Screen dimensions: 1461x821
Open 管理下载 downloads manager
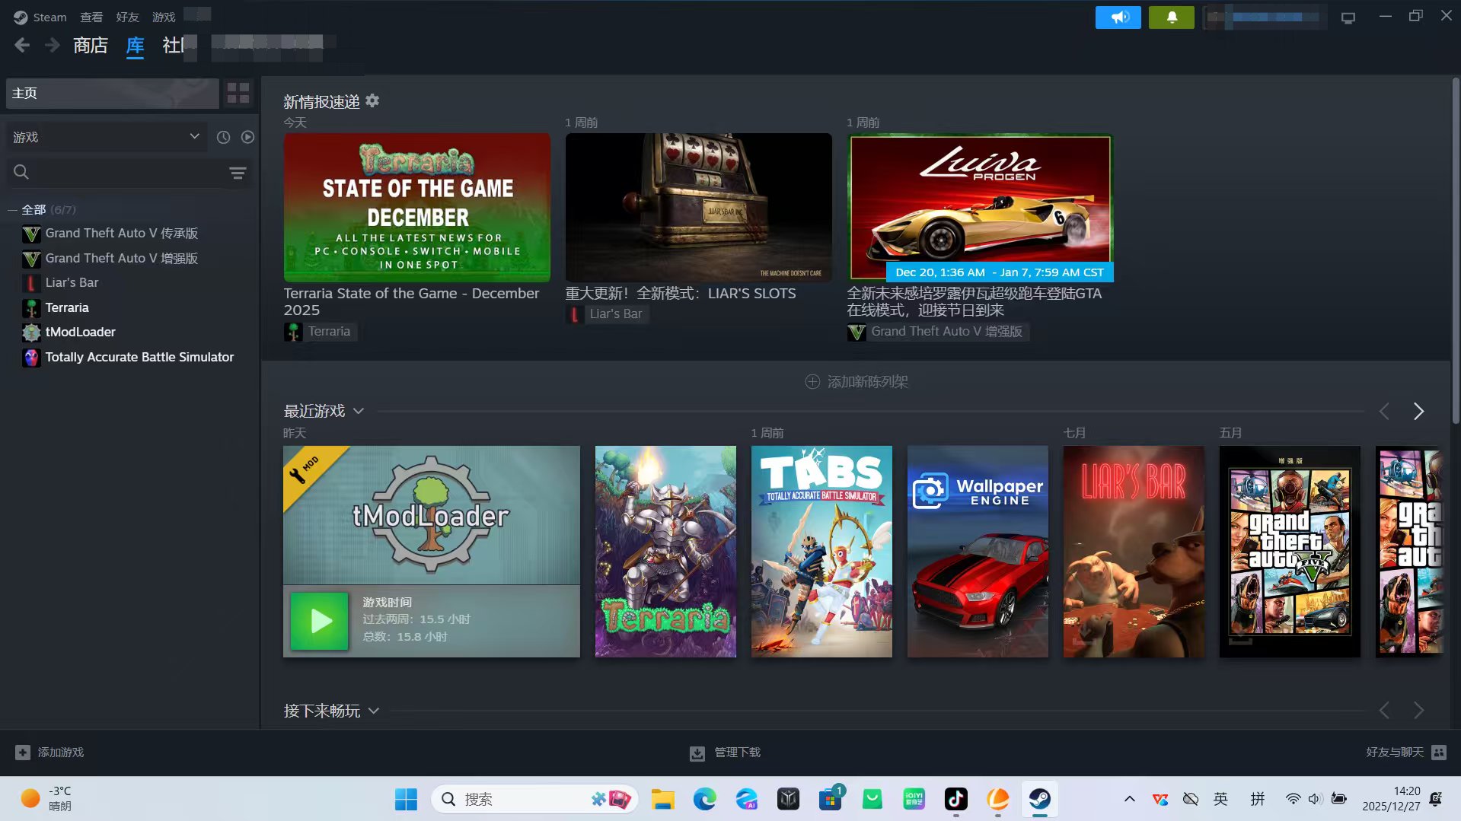click(x=725, y=753)
